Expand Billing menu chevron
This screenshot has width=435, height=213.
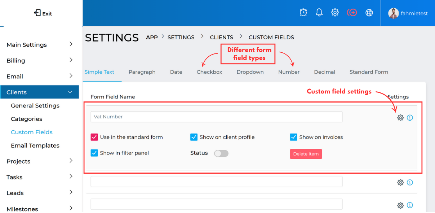tap(71, 60)
